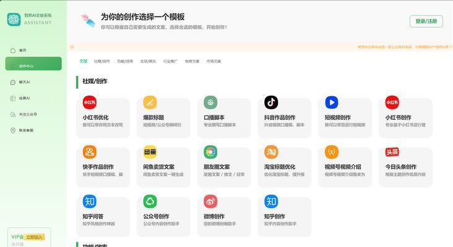Viewport: 453px width, 247px height.
Task: Switch to the 生活/娱乐 tab
Action: 148,61
